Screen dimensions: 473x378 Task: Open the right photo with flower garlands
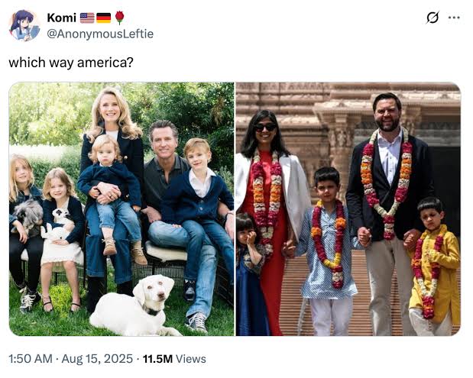coord(348,208)
